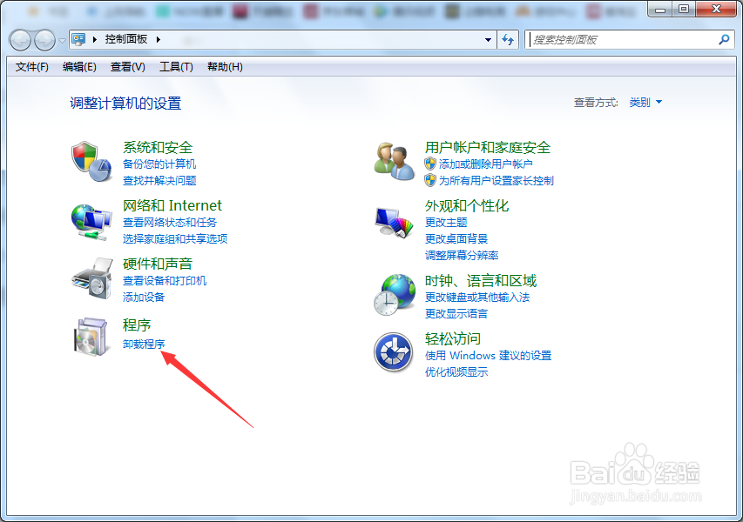Image resolution: width=743 pixels, height=522 pixels.
Task: Click the back navigation arrow
Action: [19, 39]
